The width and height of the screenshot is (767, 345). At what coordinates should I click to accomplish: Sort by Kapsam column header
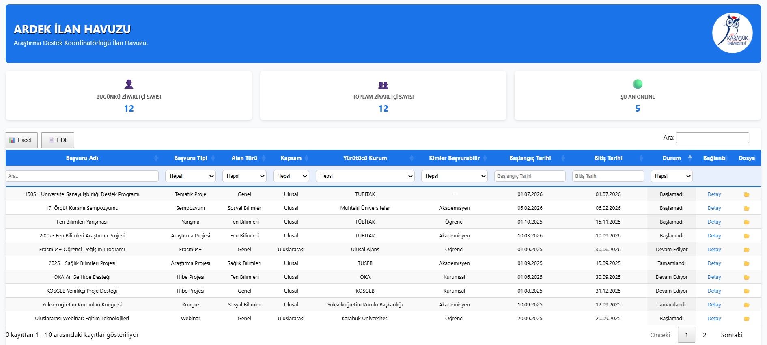click(291, 158)
